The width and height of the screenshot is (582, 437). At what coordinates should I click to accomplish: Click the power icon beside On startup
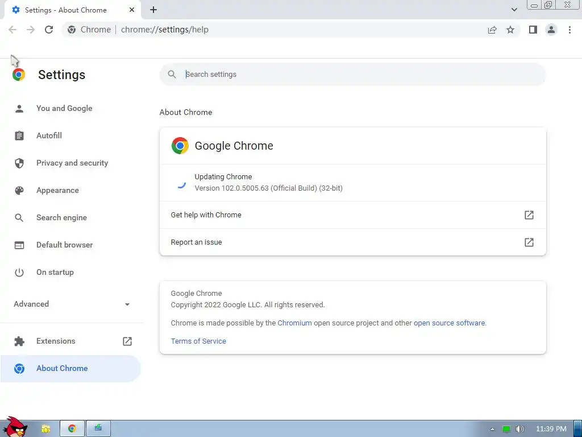(x=19, y=273)
